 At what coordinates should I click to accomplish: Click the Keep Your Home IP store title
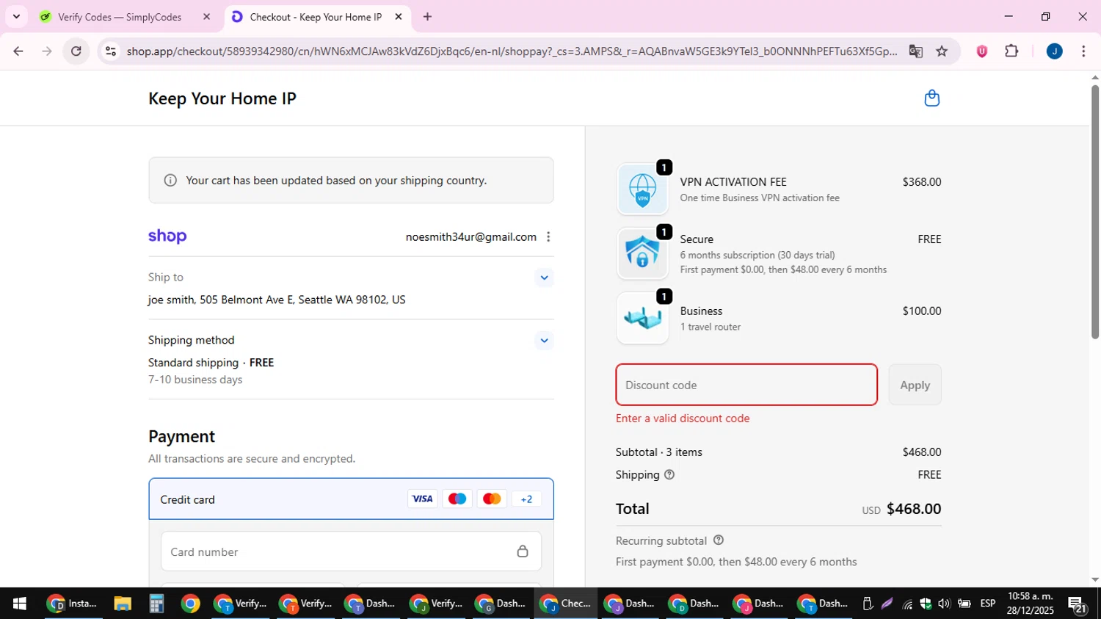[x=222, y=98]
